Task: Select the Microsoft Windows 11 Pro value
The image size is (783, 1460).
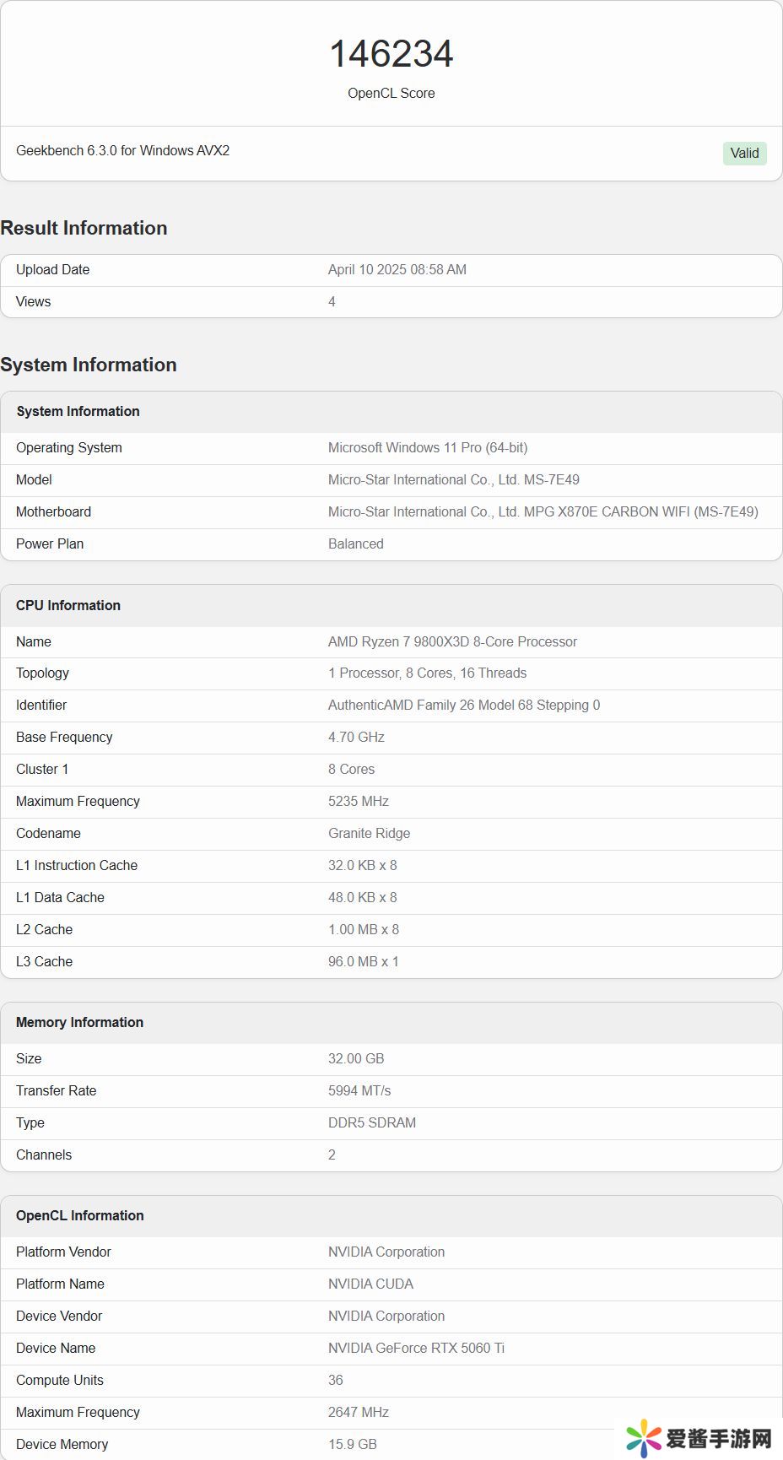Action: pyautogui.click(x=427, y=447)
